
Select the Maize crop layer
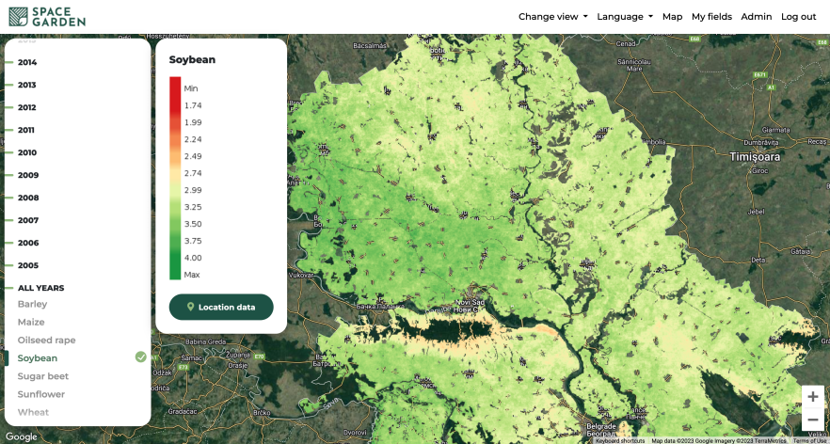31,322
